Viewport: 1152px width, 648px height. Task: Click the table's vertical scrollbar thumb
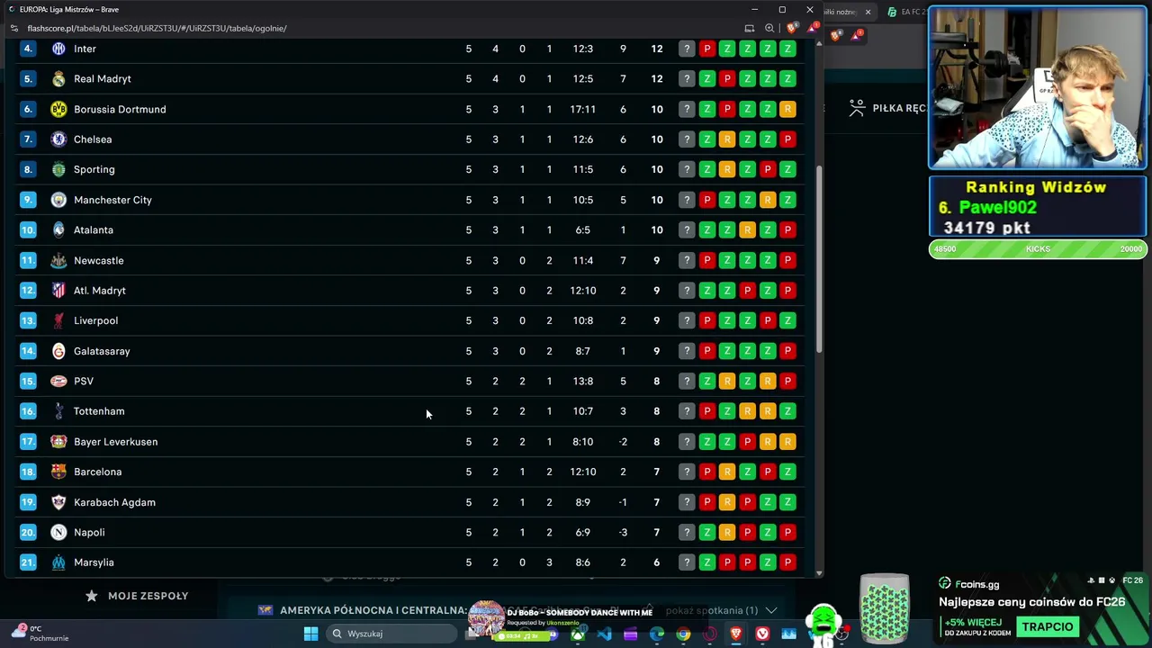(819, 259)
